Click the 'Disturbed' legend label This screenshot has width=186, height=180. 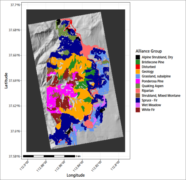(149, 67)
